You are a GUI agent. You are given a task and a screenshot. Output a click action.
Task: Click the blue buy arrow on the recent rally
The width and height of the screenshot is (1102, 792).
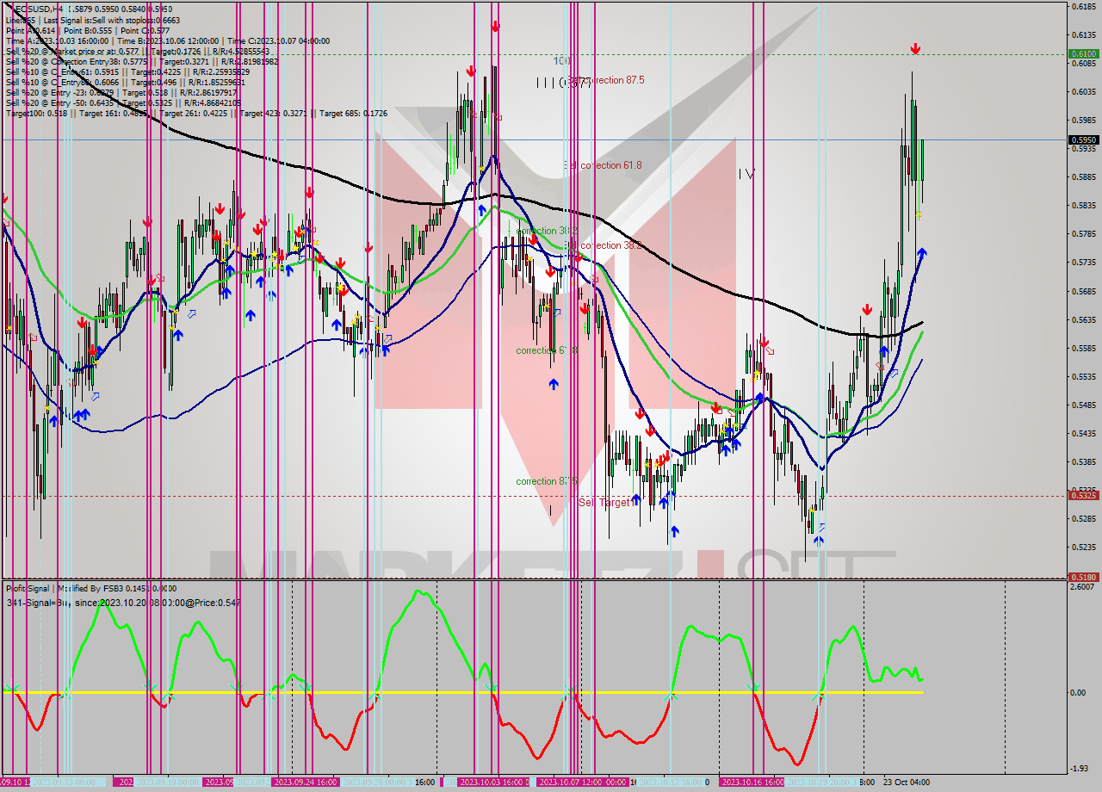point(923,253)
